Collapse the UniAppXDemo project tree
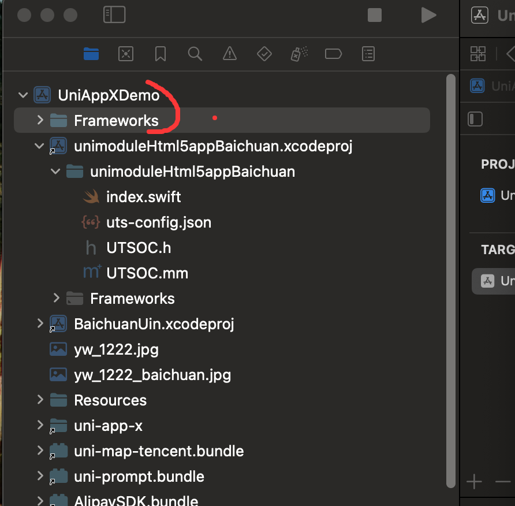Image resolution: width=515 pixels, height=506 pixels. (x=23, y=95)
